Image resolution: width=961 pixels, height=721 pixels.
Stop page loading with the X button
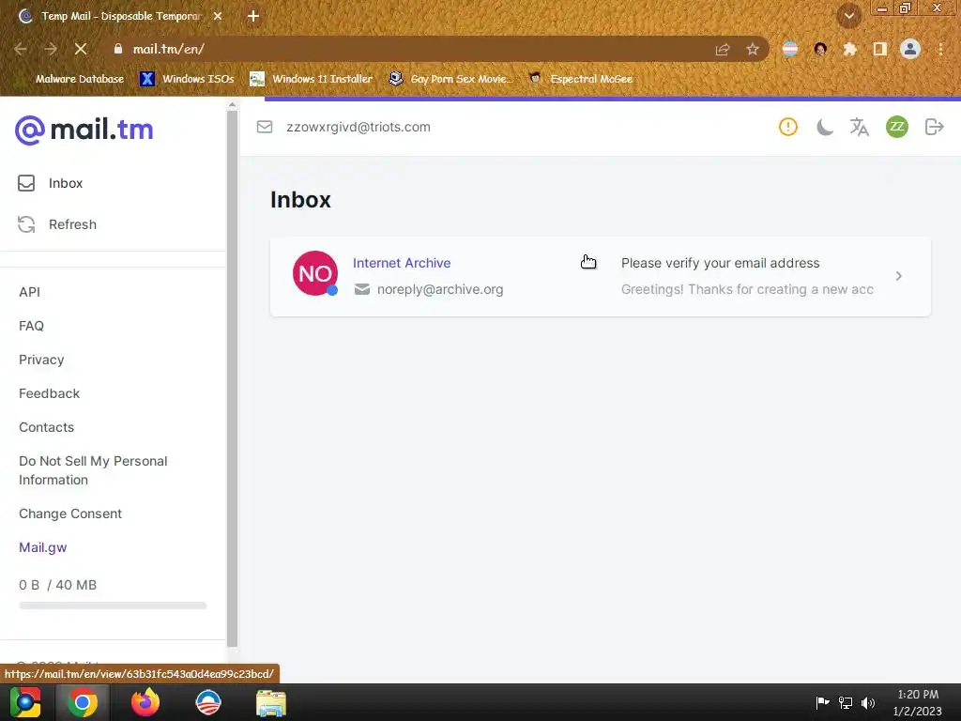pos(81,49)
